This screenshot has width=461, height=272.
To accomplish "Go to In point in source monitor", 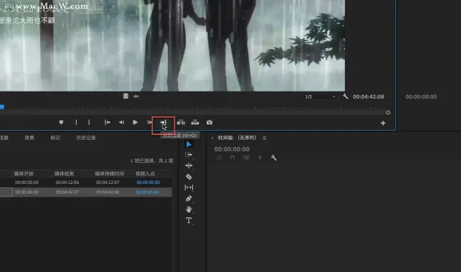I will click(108, 122).
